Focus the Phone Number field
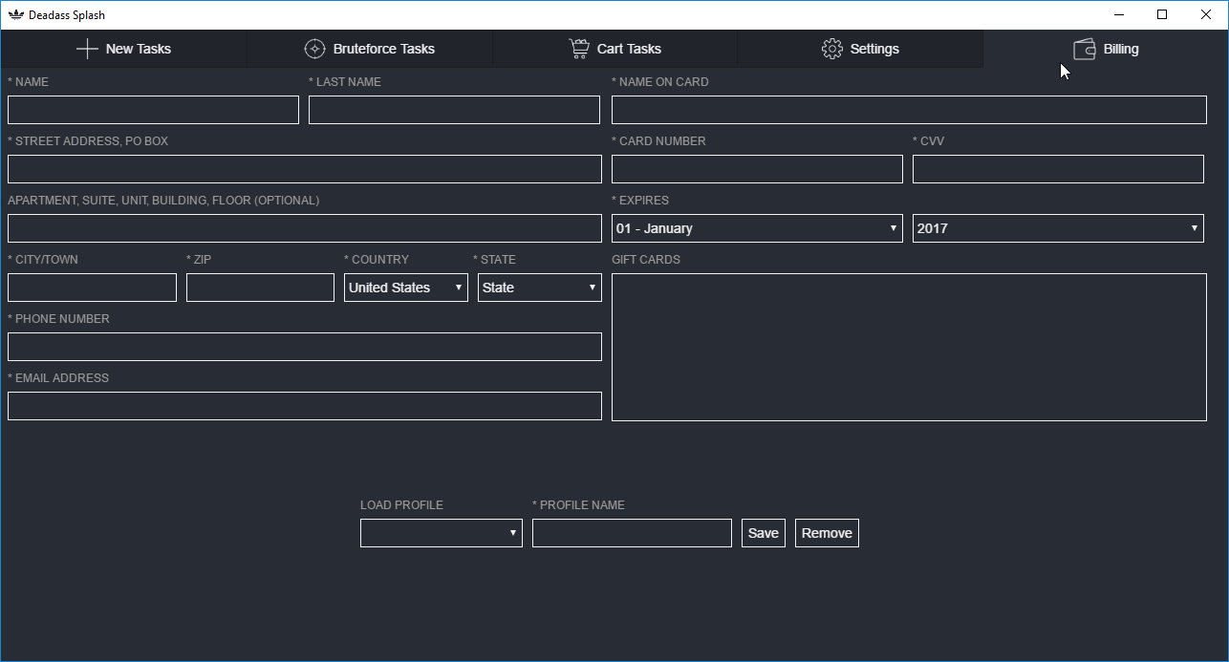This screenshot has width=1229, height=662. pos(305,347)
